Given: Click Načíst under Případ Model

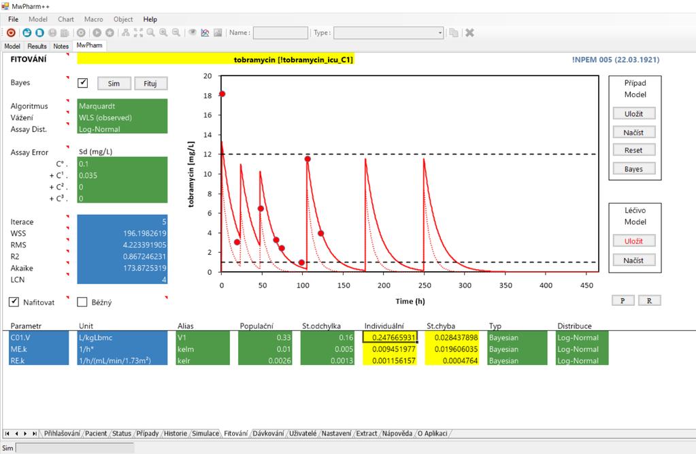Looking at the screenshot, I should [633, 133].
